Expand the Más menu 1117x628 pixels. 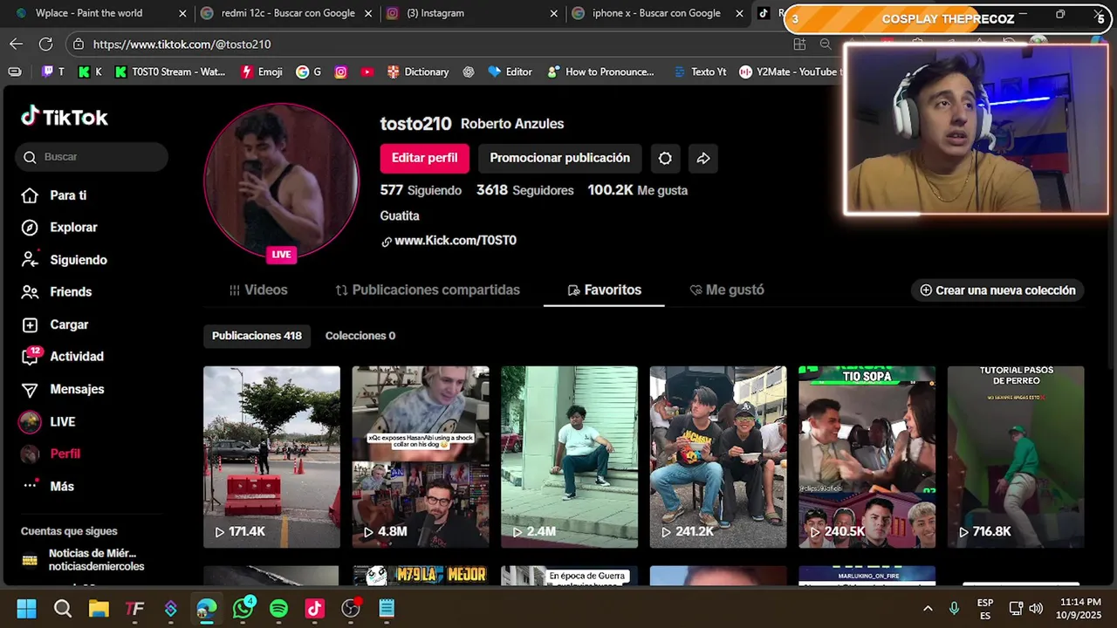pos(48,487)
